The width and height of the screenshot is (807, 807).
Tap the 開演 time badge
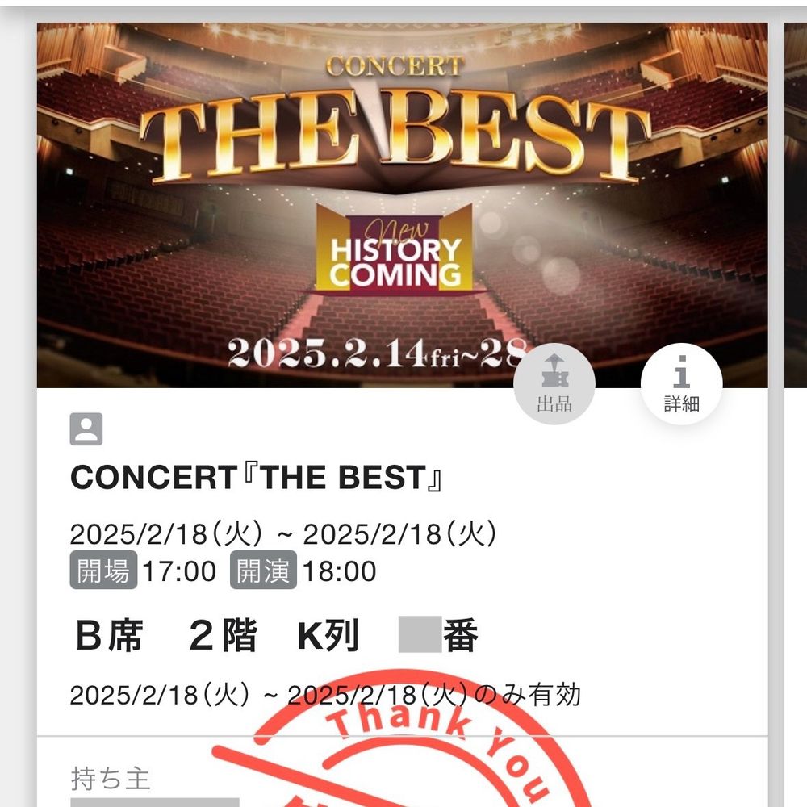click(263, 570)
